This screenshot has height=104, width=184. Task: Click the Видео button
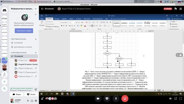[17, 94]
